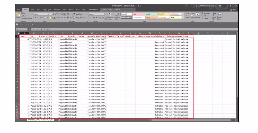Click Accounting Number Format dollar icon
258x133 pixels.
pyautogui.click(x=90, y=18)
